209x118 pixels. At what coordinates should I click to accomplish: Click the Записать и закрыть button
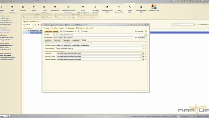51,31
